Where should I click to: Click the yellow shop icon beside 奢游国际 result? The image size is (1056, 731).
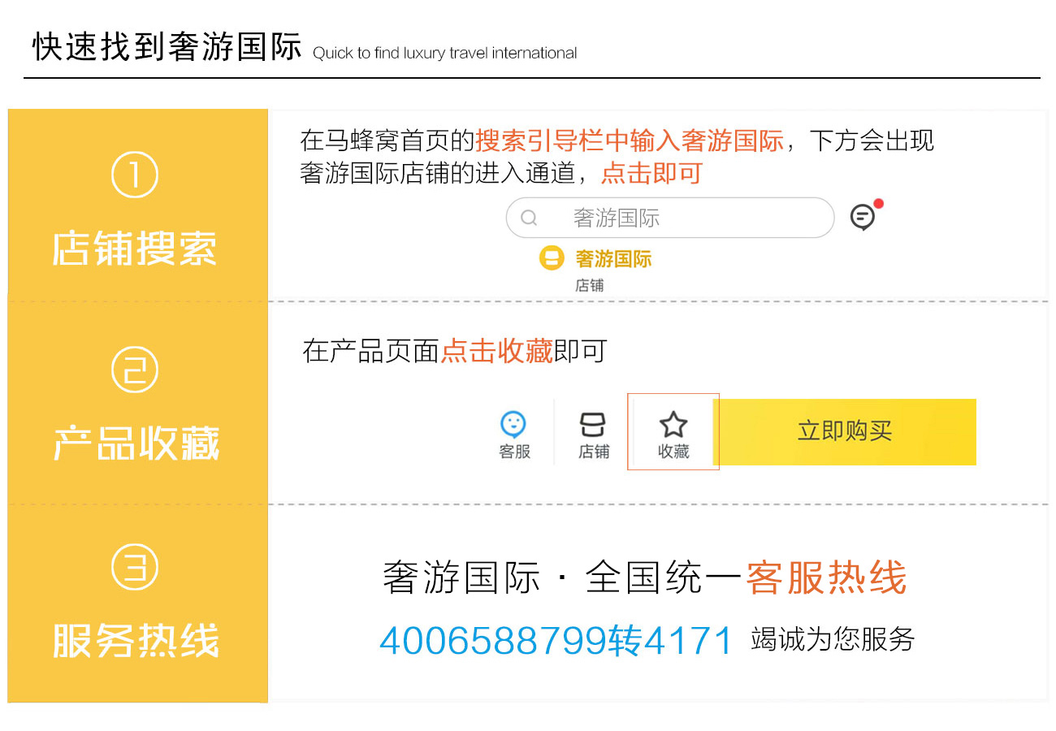click(552, 259)
